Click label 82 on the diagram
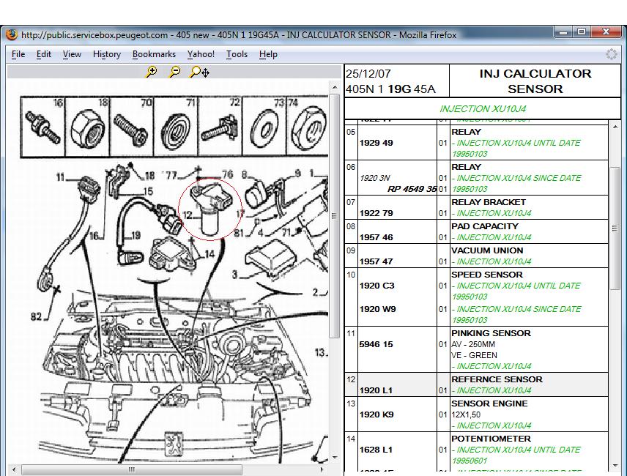Screen dimensions: 627x476 click(36, 316)
